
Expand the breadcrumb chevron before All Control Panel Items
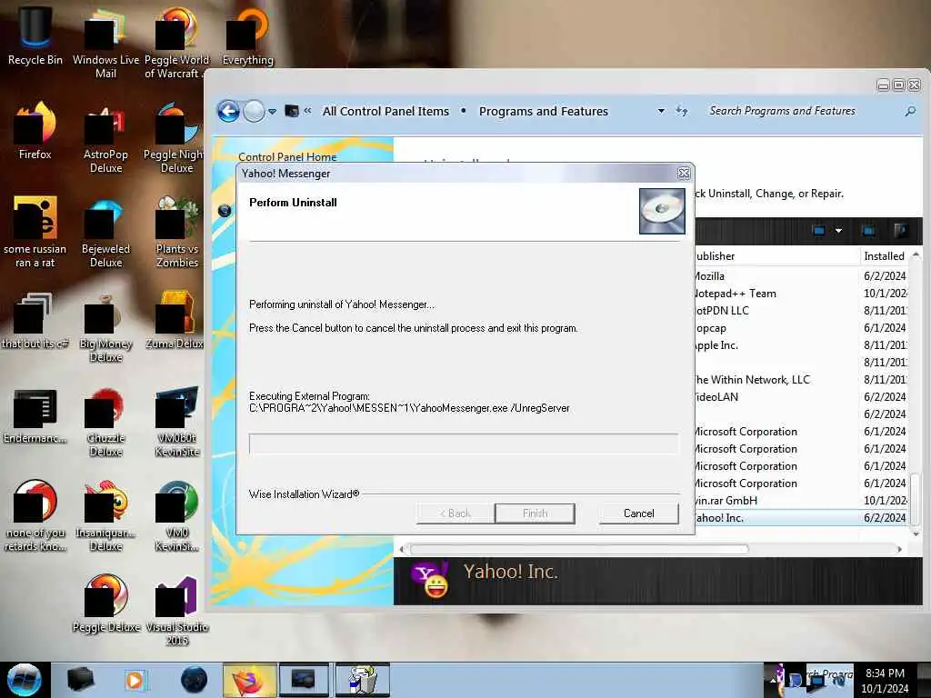[307, 111]
